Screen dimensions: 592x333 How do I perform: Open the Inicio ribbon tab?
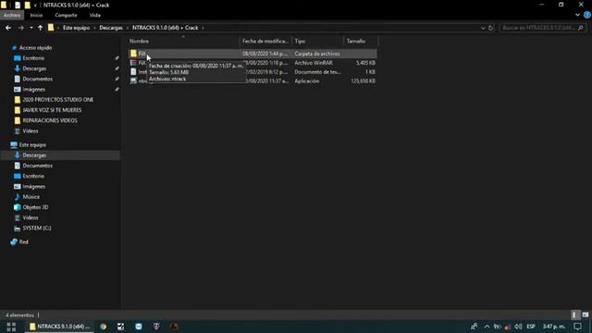(36, 15)
